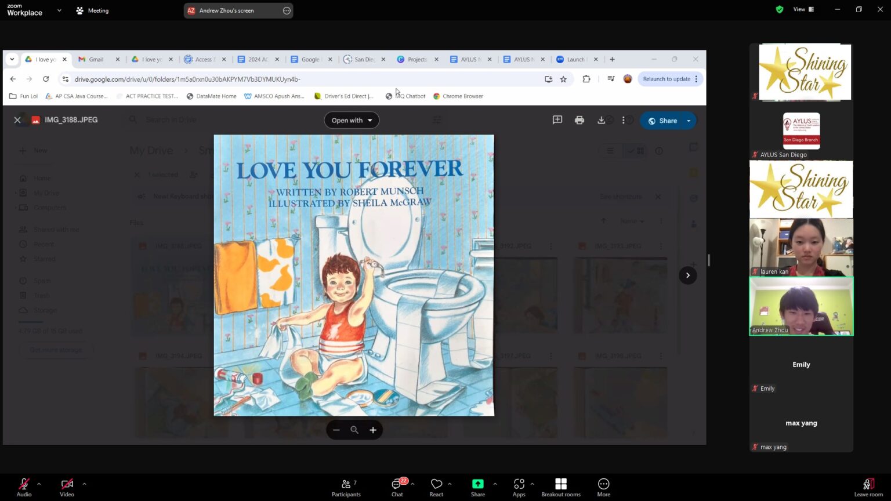891x501 pixels.
Task: Zoom out of the image preview
Action: [x=336, y=430]
